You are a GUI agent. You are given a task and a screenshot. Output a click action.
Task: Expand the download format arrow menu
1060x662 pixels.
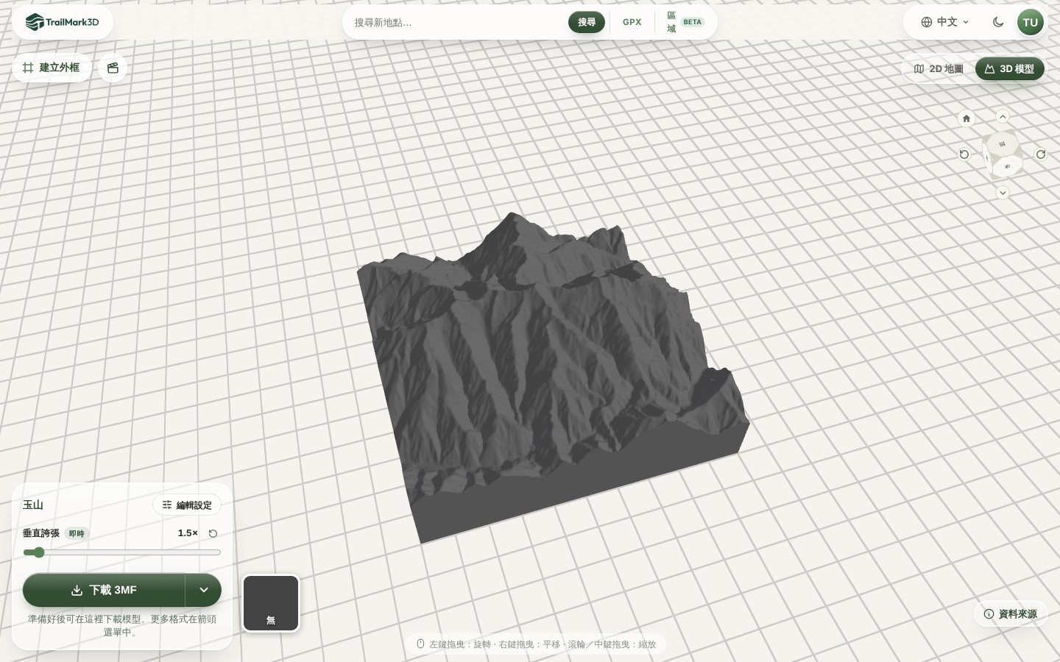(x=204, y=590)
